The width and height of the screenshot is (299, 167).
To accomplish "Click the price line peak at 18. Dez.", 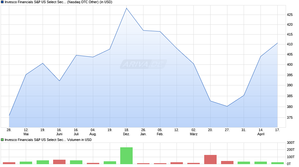I will 126,8.
